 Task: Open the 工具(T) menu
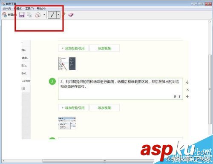pos(29,9)
